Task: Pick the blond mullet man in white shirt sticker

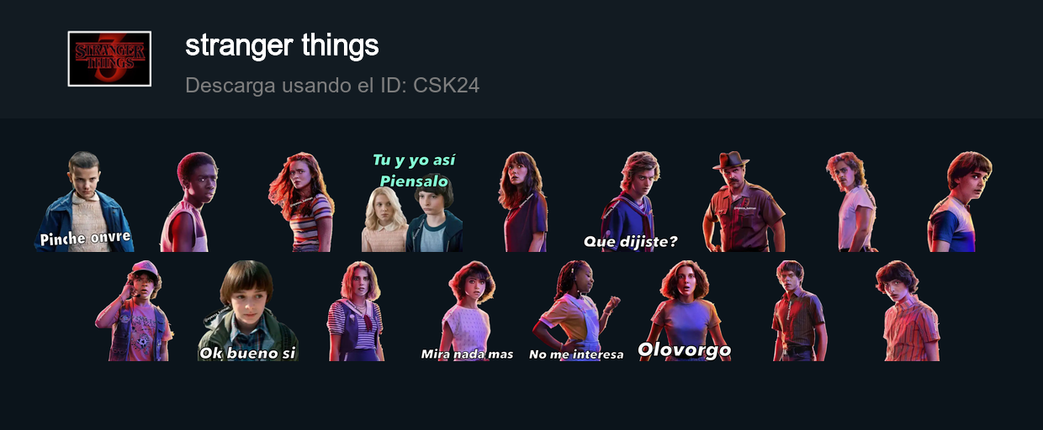Action: (851, 202)
